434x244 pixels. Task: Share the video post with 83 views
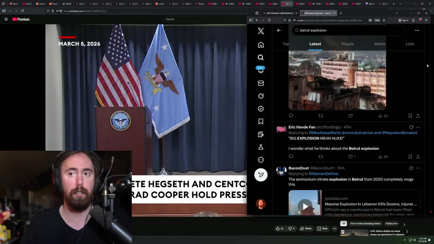click(x=418, y=116)
